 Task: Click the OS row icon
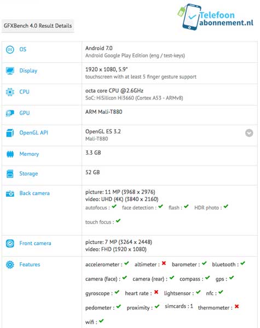click(10, 50)
